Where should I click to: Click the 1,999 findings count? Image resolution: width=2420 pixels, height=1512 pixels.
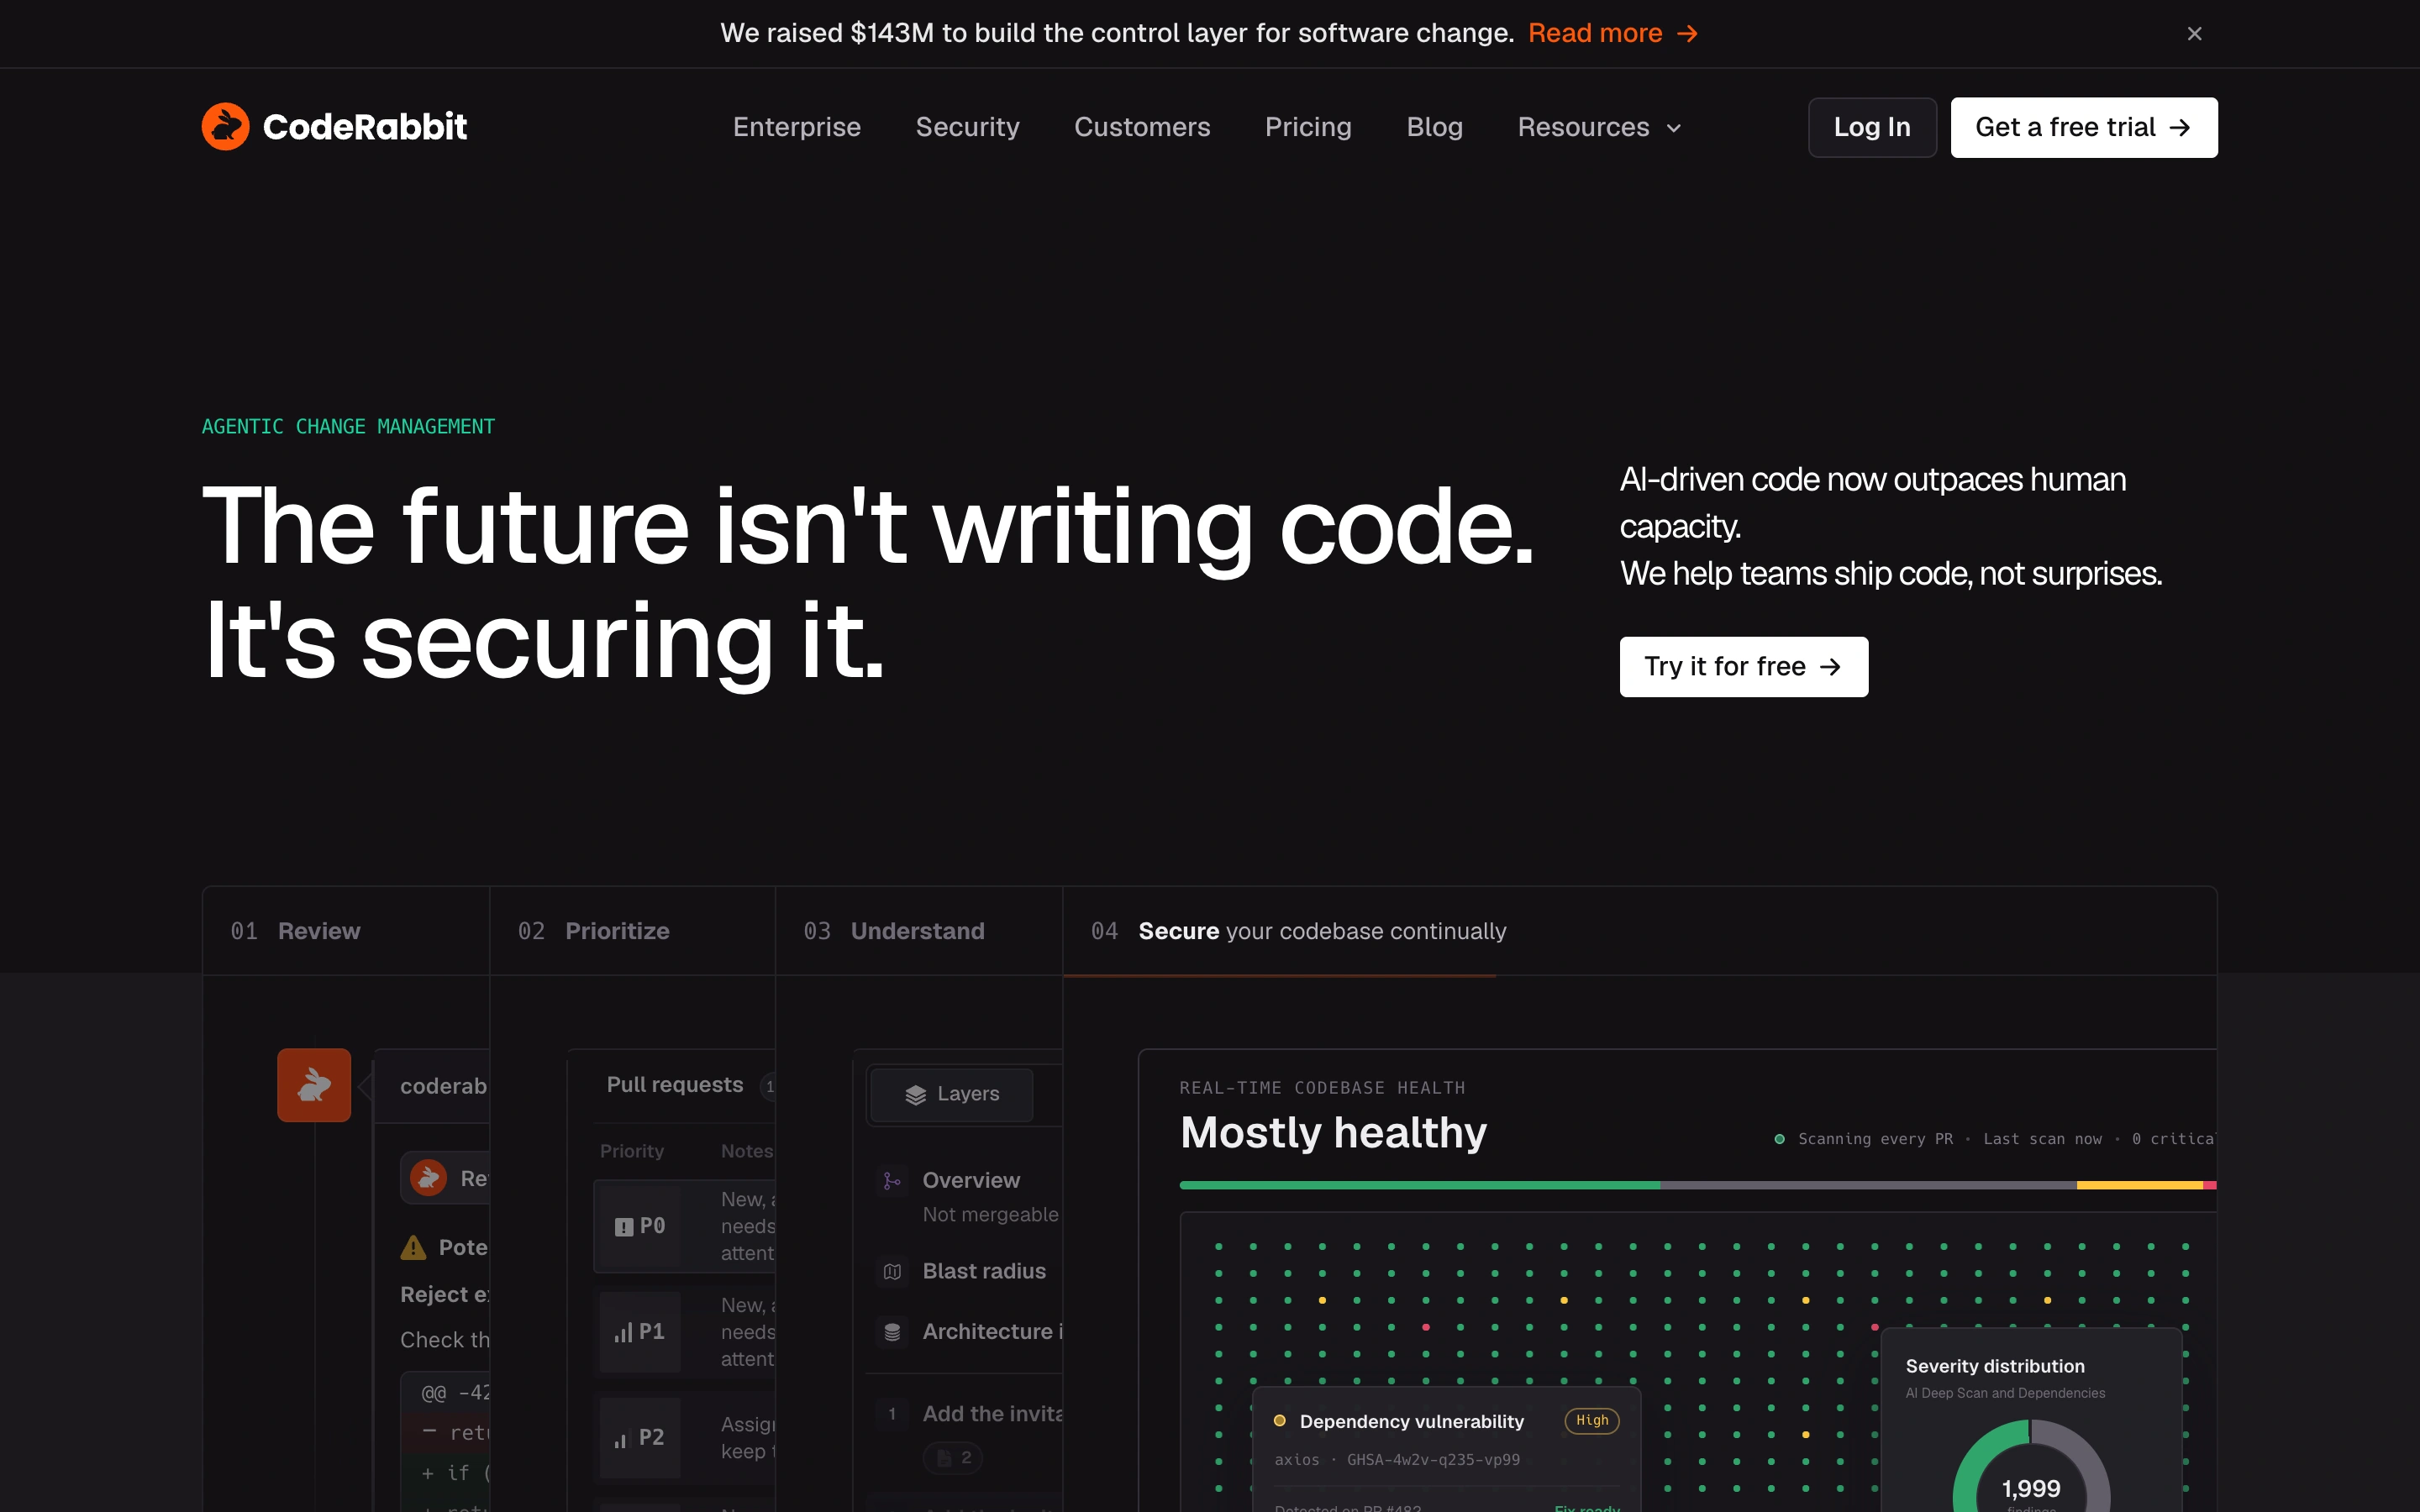(2031, 1489)
